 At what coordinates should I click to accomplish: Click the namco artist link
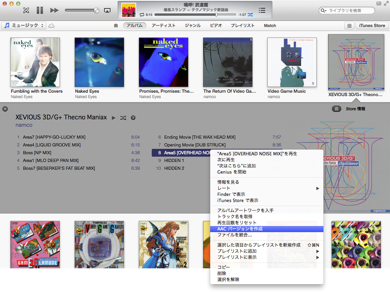coord(24,125)
